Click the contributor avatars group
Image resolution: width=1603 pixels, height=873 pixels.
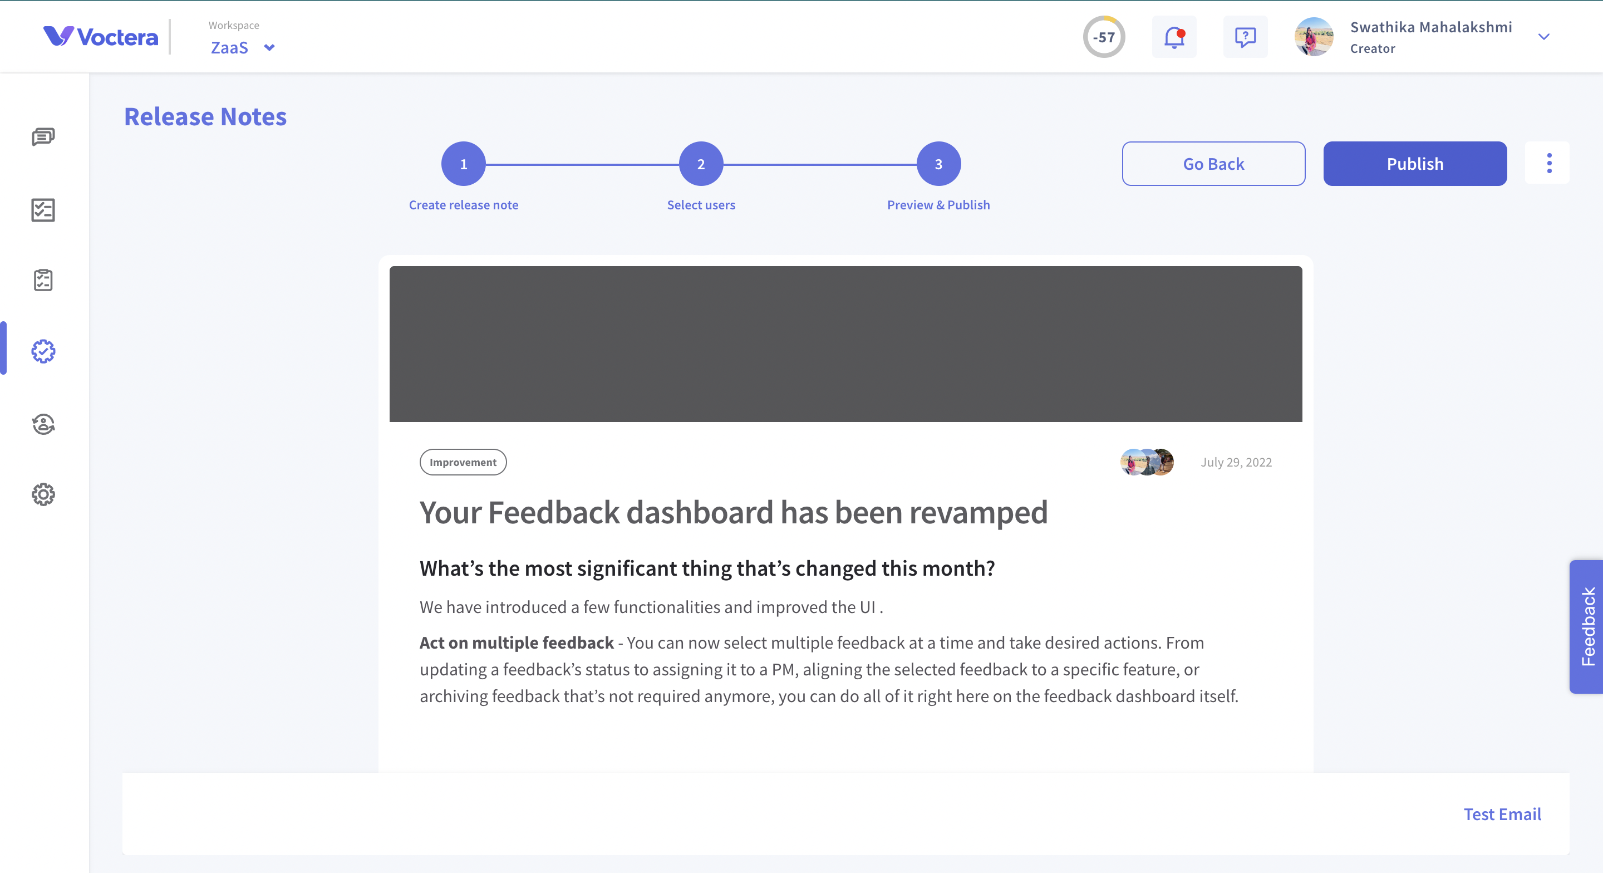(x=1147, y=462)
